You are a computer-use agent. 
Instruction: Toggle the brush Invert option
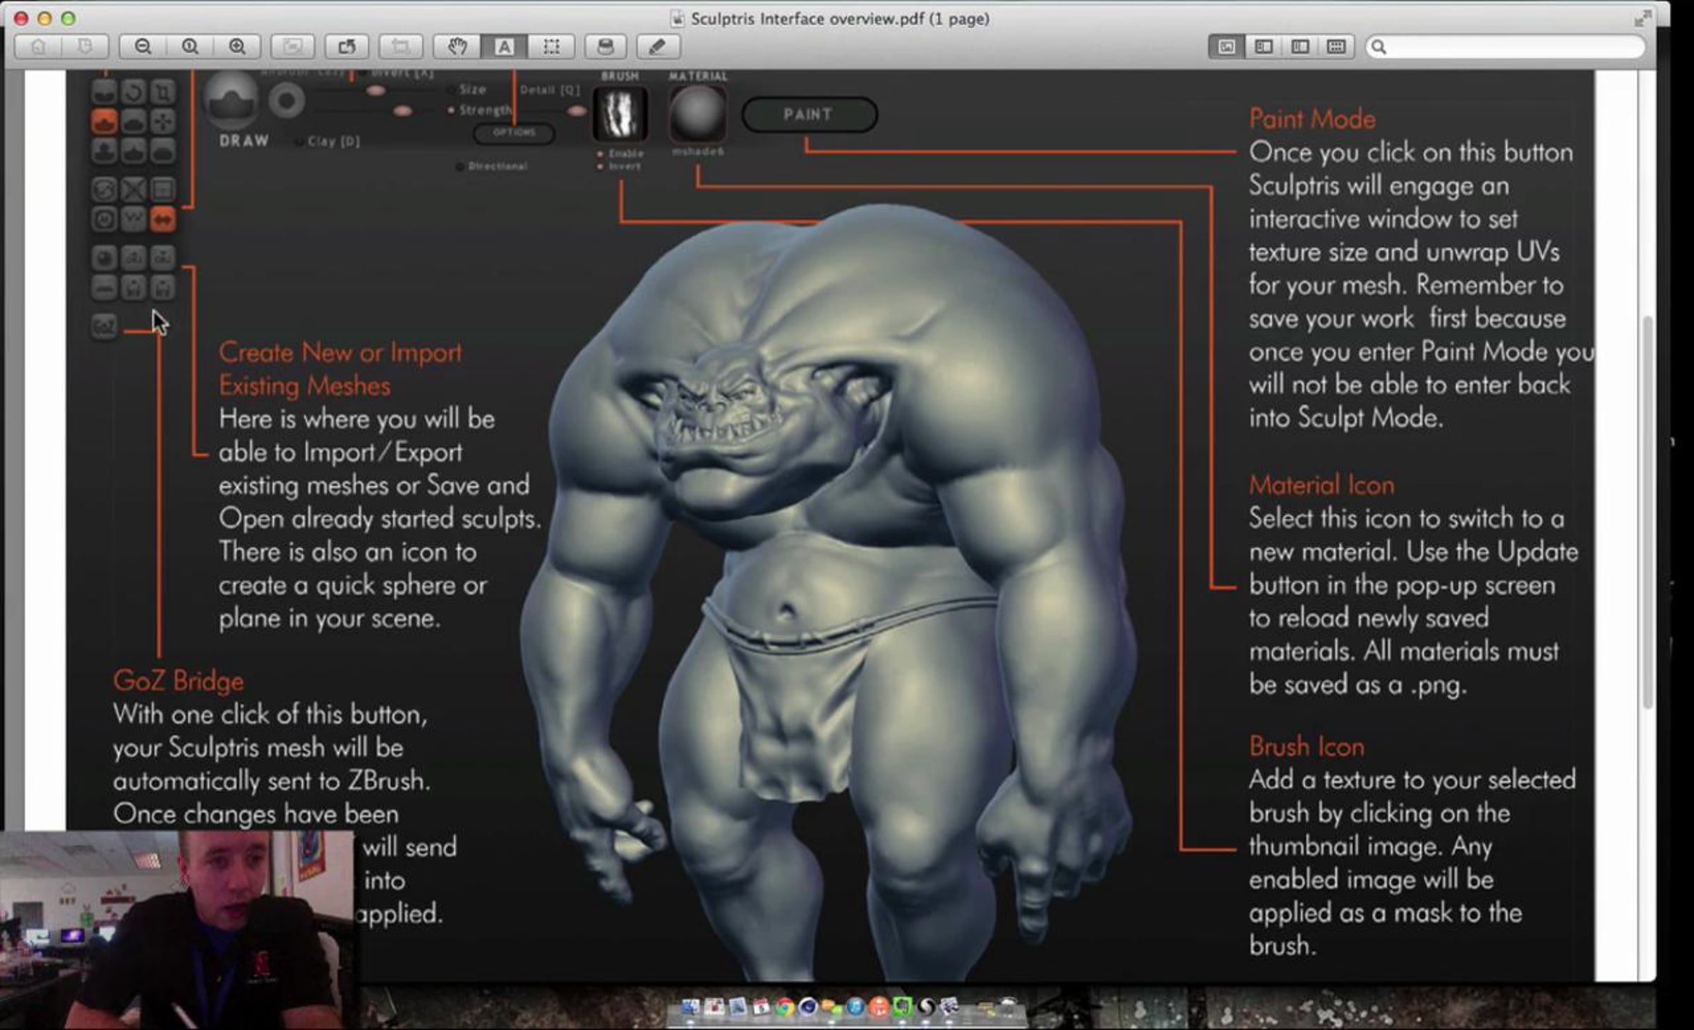619,167
